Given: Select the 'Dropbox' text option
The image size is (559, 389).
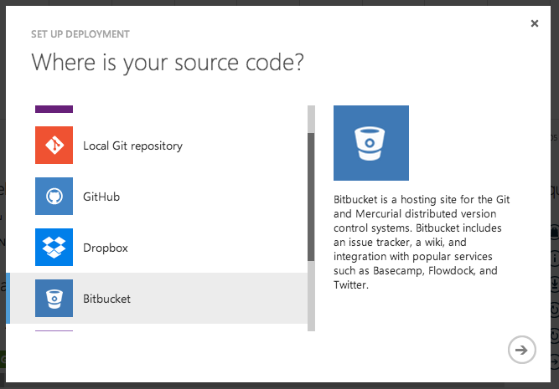Looking at the screenshot, I should (105, 248).
